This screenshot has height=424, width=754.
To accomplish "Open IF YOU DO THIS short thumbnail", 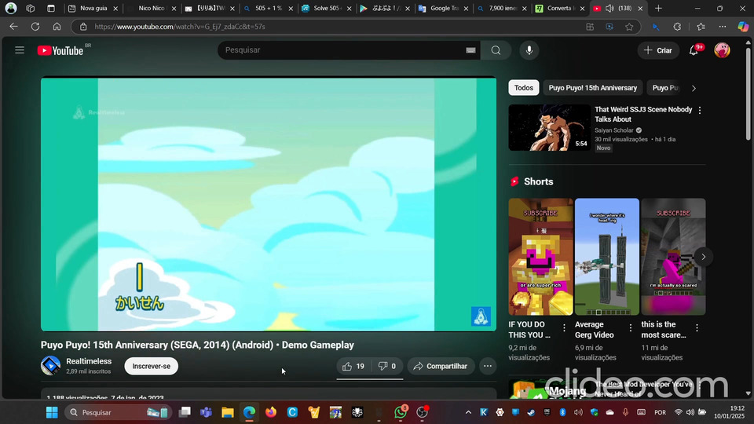I will pyautogui.click(x=540, y=257).
